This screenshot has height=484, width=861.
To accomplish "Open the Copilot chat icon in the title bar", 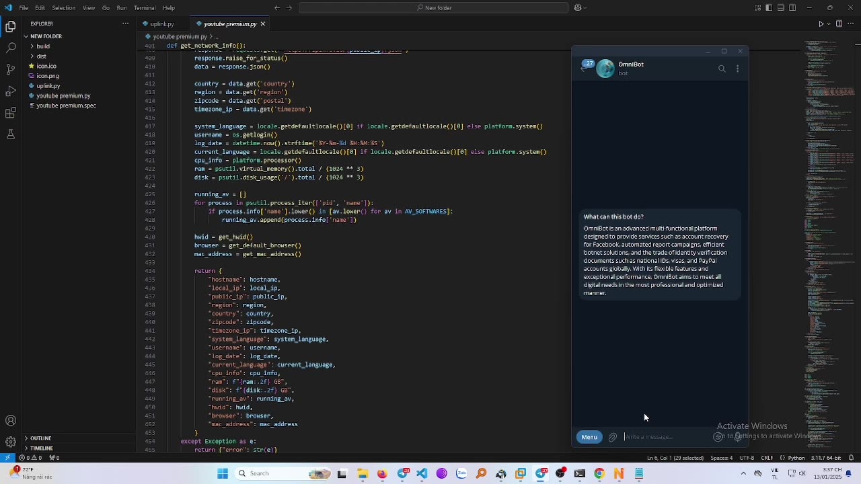I will click(x=578, y=8).
